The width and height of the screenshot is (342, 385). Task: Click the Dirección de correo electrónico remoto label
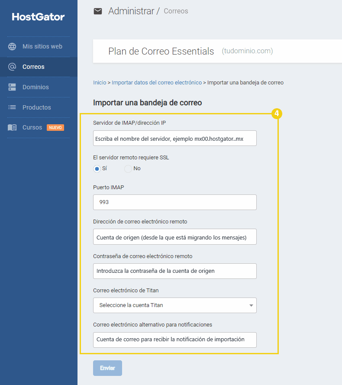(140, 222)
